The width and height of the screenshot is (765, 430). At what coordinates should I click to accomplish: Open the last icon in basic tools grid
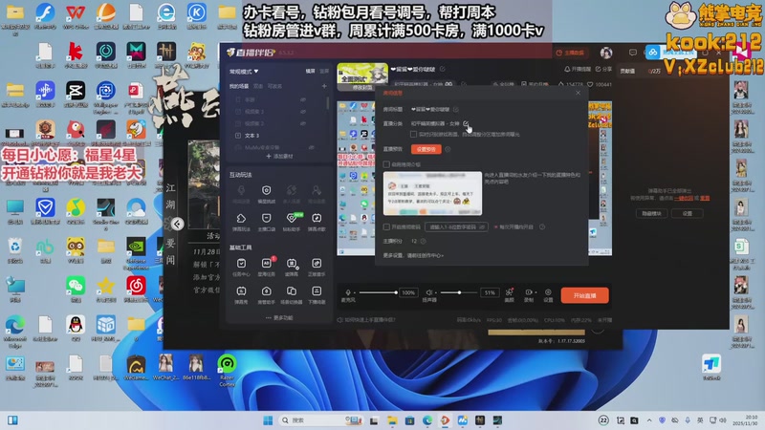tap(317, 294)
